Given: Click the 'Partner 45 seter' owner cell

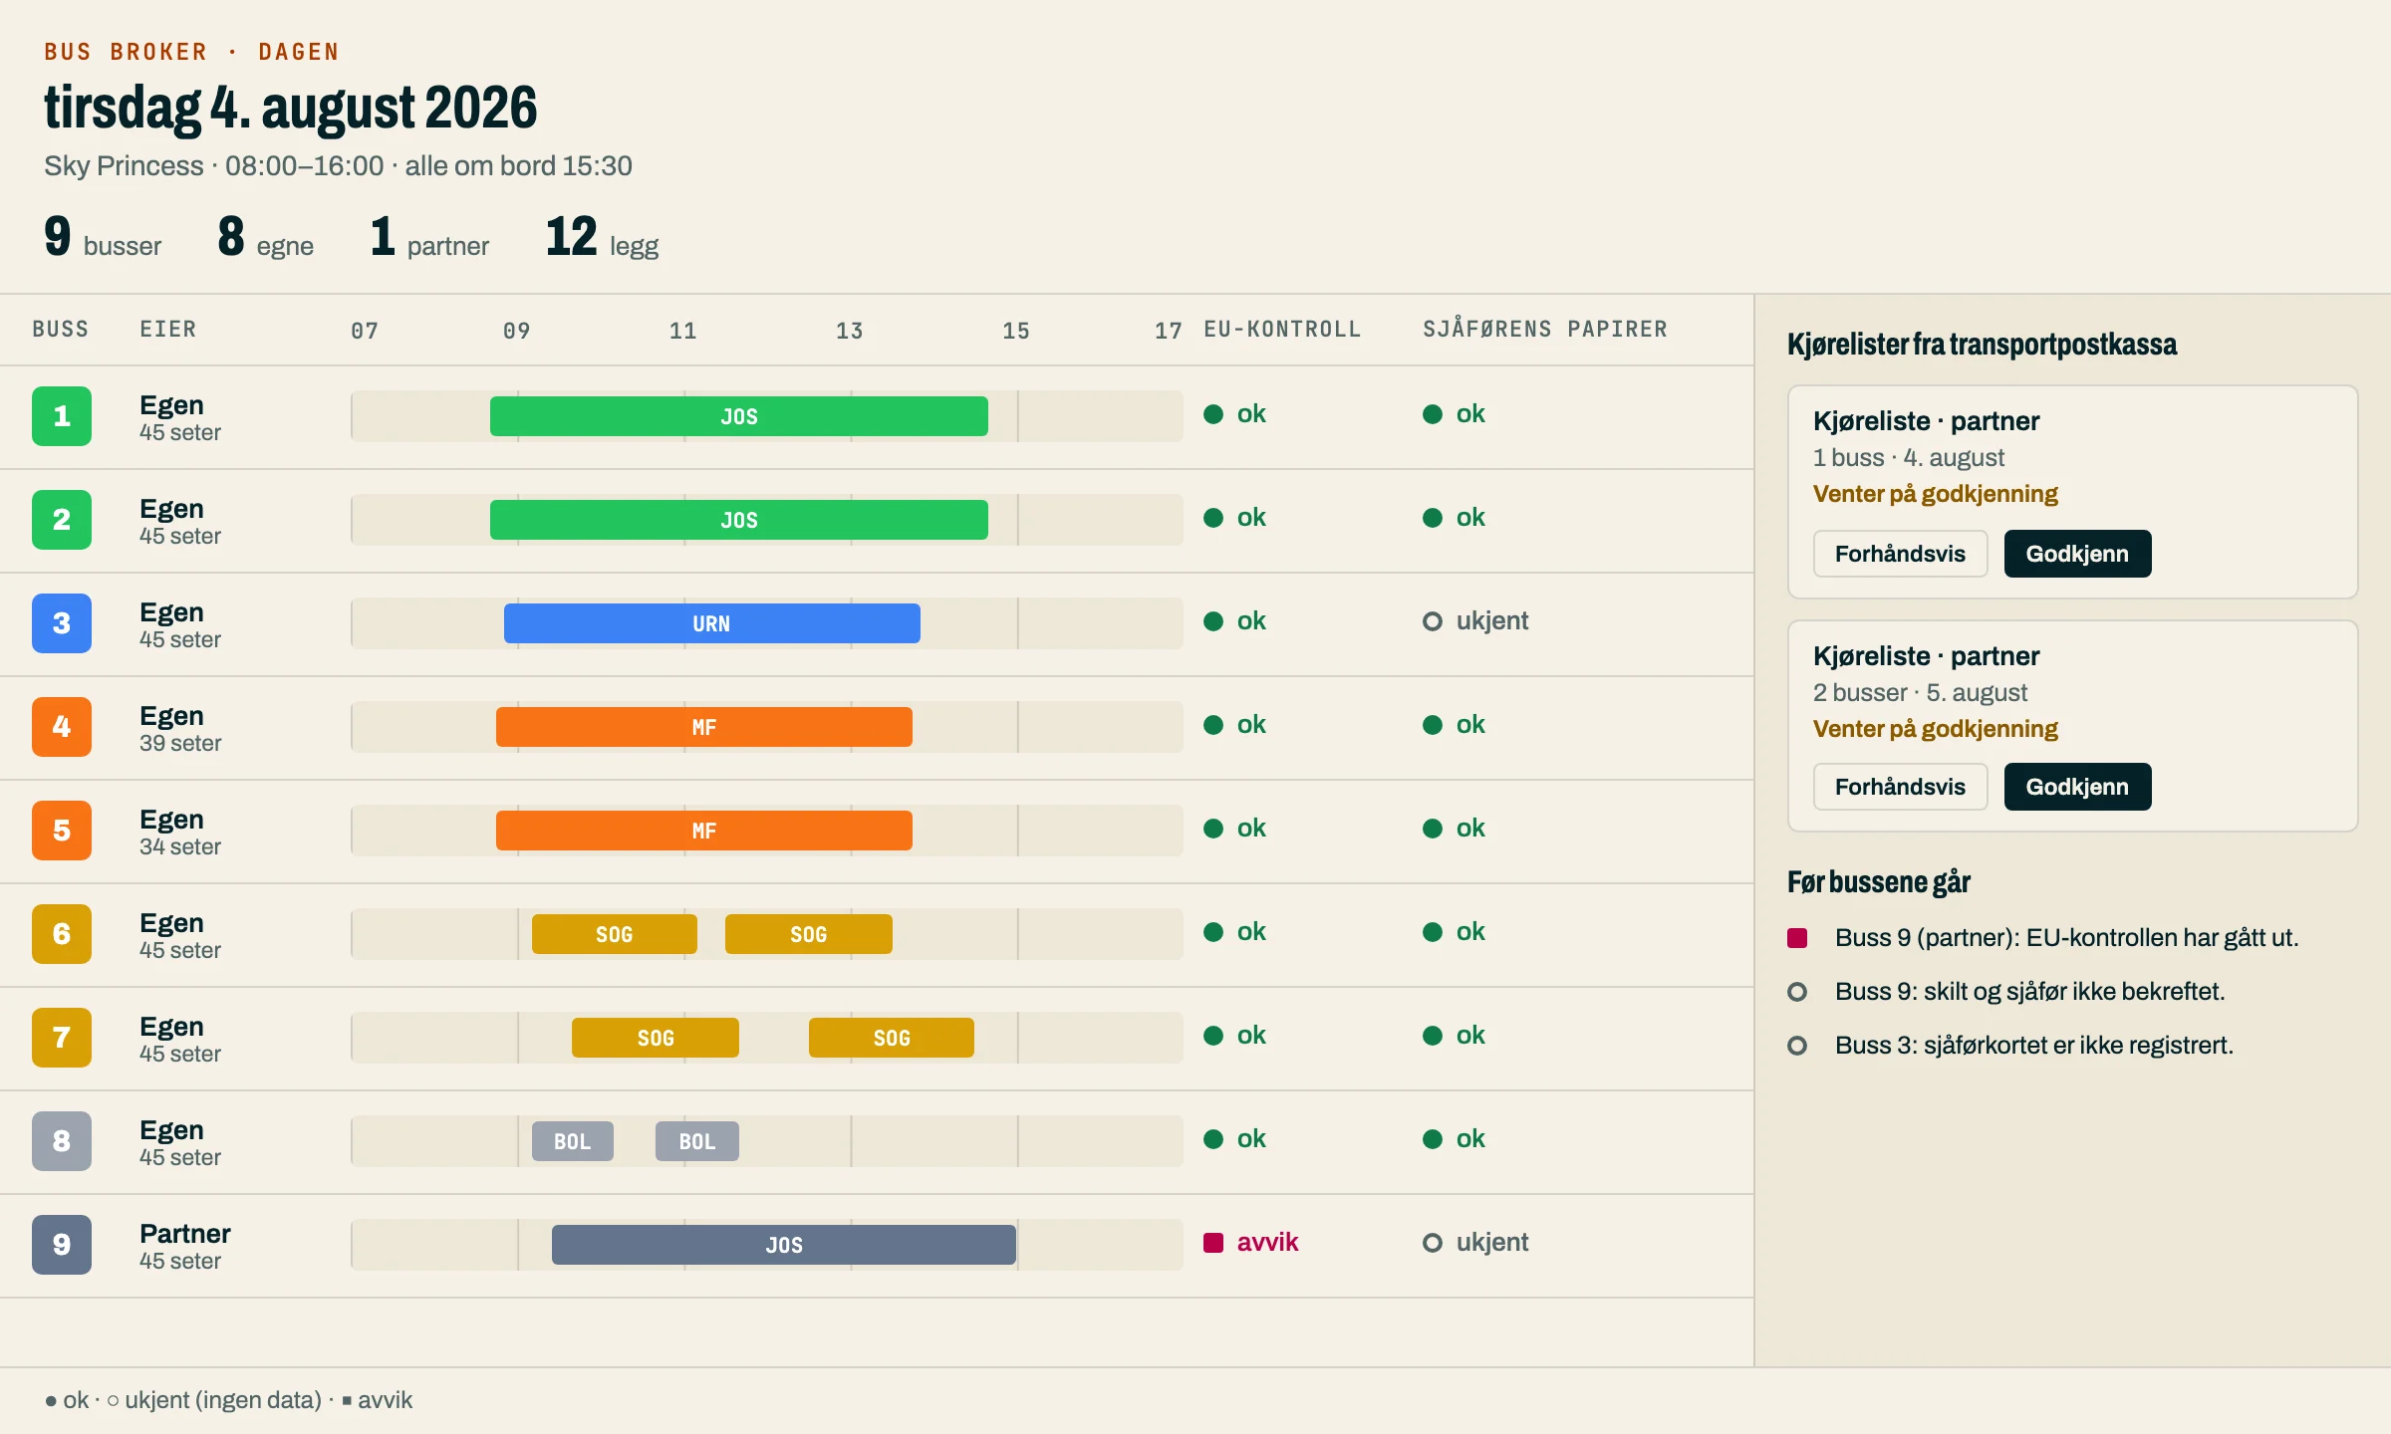Looking at the screenshot, I should point(185,1246).
